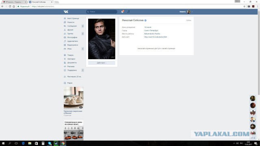The height and width of the screenshot is (146, 260).
Task: Click the grid icon beside Радио
Action: pos(65,83)
